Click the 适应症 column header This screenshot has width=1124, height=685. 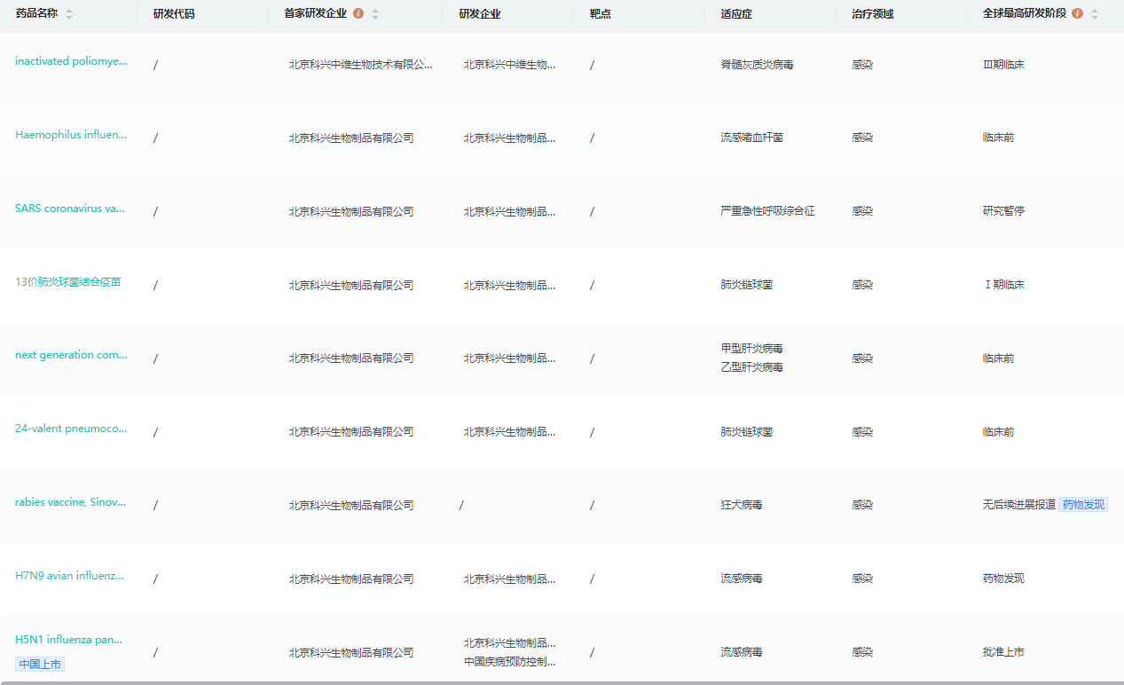736,14
